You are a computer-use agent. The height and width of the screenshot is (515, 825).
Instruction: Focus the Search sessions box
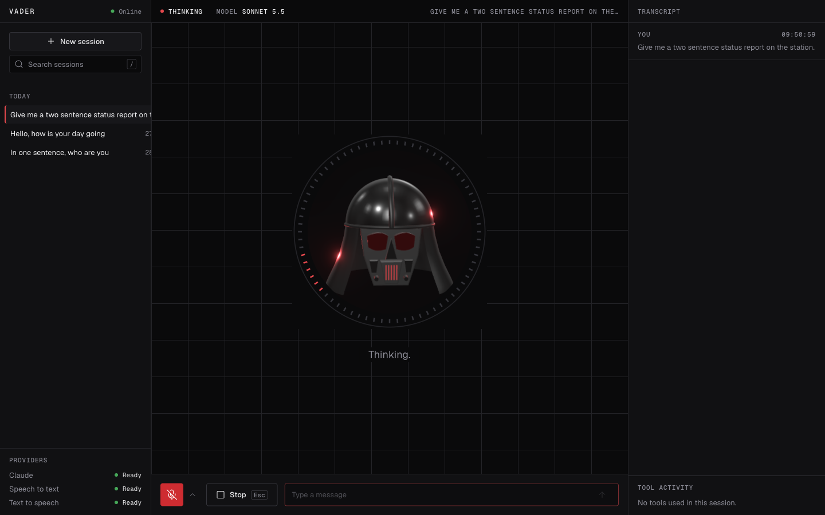click(75, 64)
